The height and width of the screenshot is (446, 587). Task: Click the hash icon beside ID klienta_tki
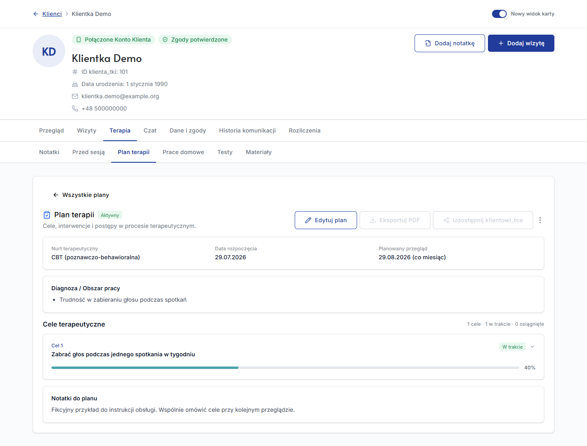75,72
